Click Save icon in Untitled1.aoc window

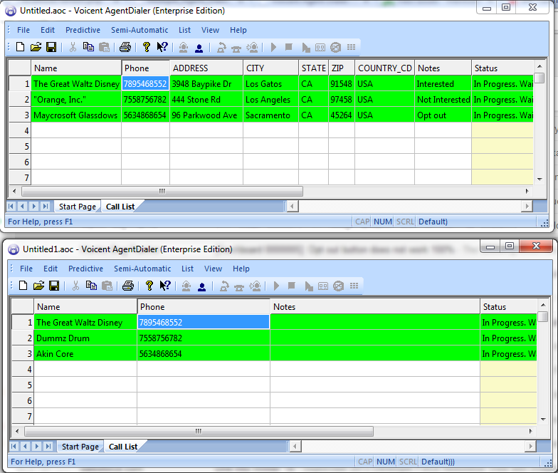(x=54, y=286)
